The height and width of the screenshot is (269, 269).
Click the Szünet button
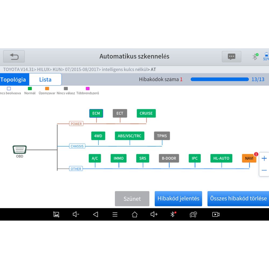pyautogui.click(x=132, y=199)
